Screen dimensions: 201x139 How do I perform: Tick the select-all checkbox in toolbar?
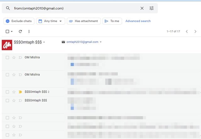pyautogui.click(x=8, y=31)
